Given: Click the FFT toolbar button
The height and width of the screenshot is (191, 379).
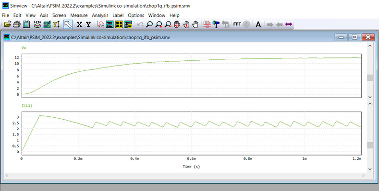Looking at the screenshot, I should pyautogui.click(x=237, y=24).
